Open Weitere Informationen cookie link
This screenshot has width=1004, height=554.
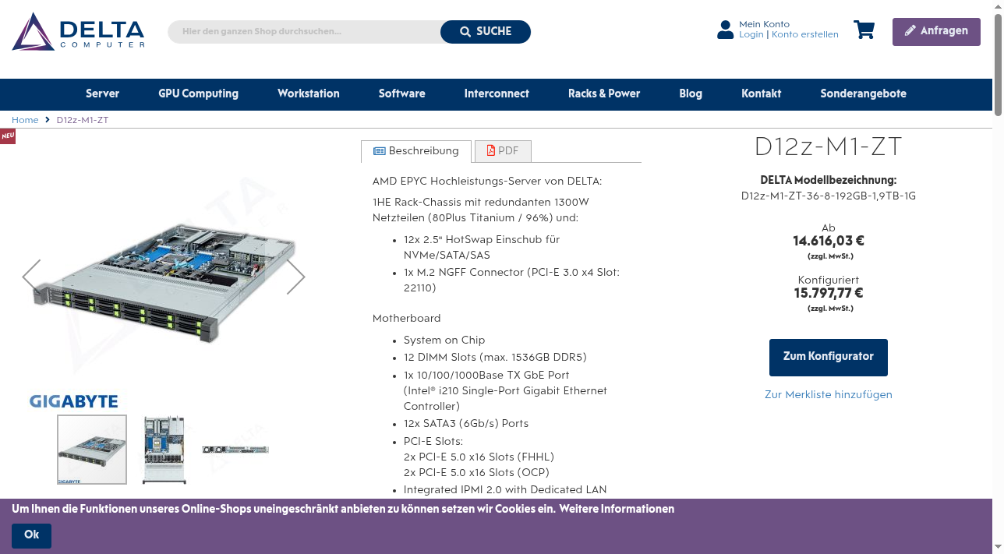click(617, 509)
